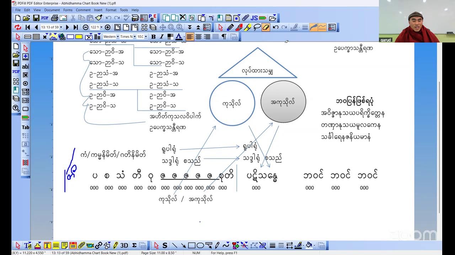Click the Sigma formula icon in bottom toolbar

(x=134, y=245)
